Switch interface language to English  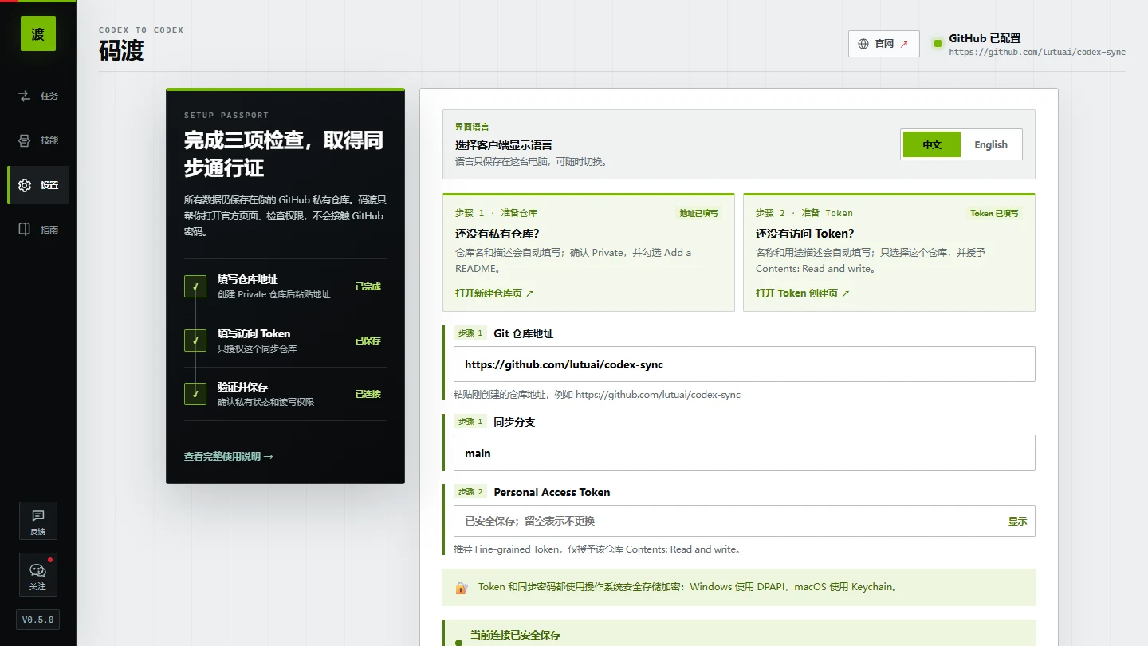(991, 145)
